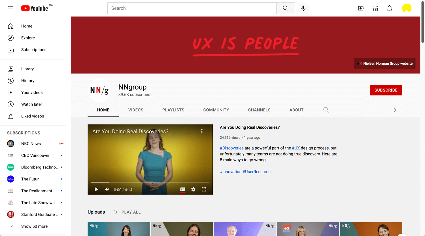The width and height of the screenshot is (425, 236).
Task: Click PLAY ALL for Uploads
Action: pyautogui.click(x=127, y=212)
